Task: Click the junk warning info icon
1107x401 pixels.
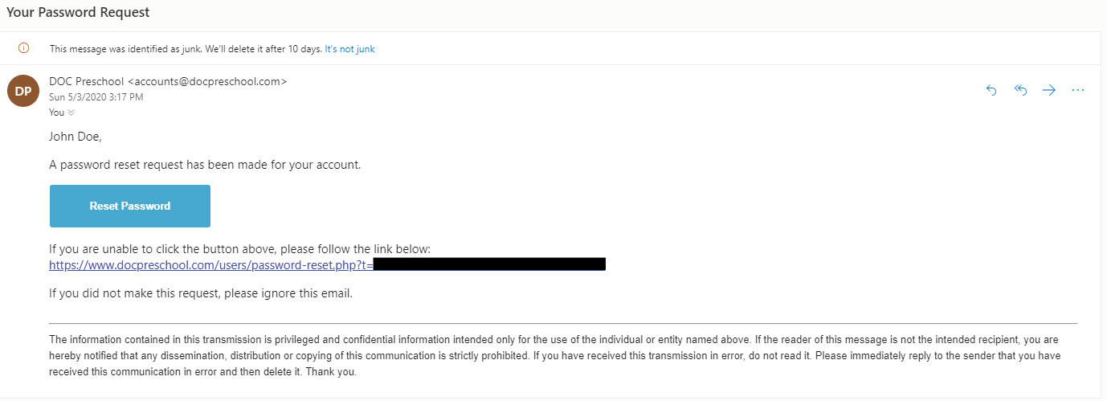Action: point(23,48)
